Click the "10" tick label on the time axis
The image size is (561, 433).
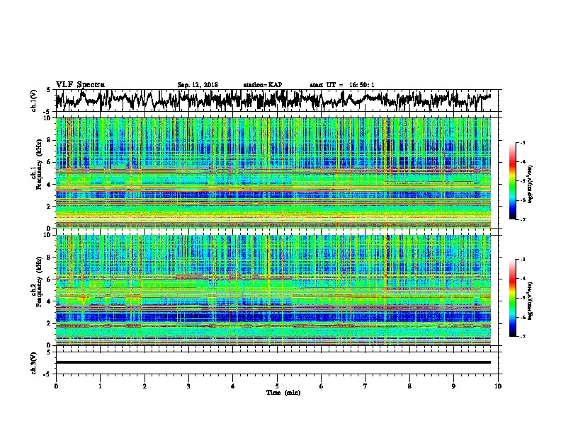498,386
